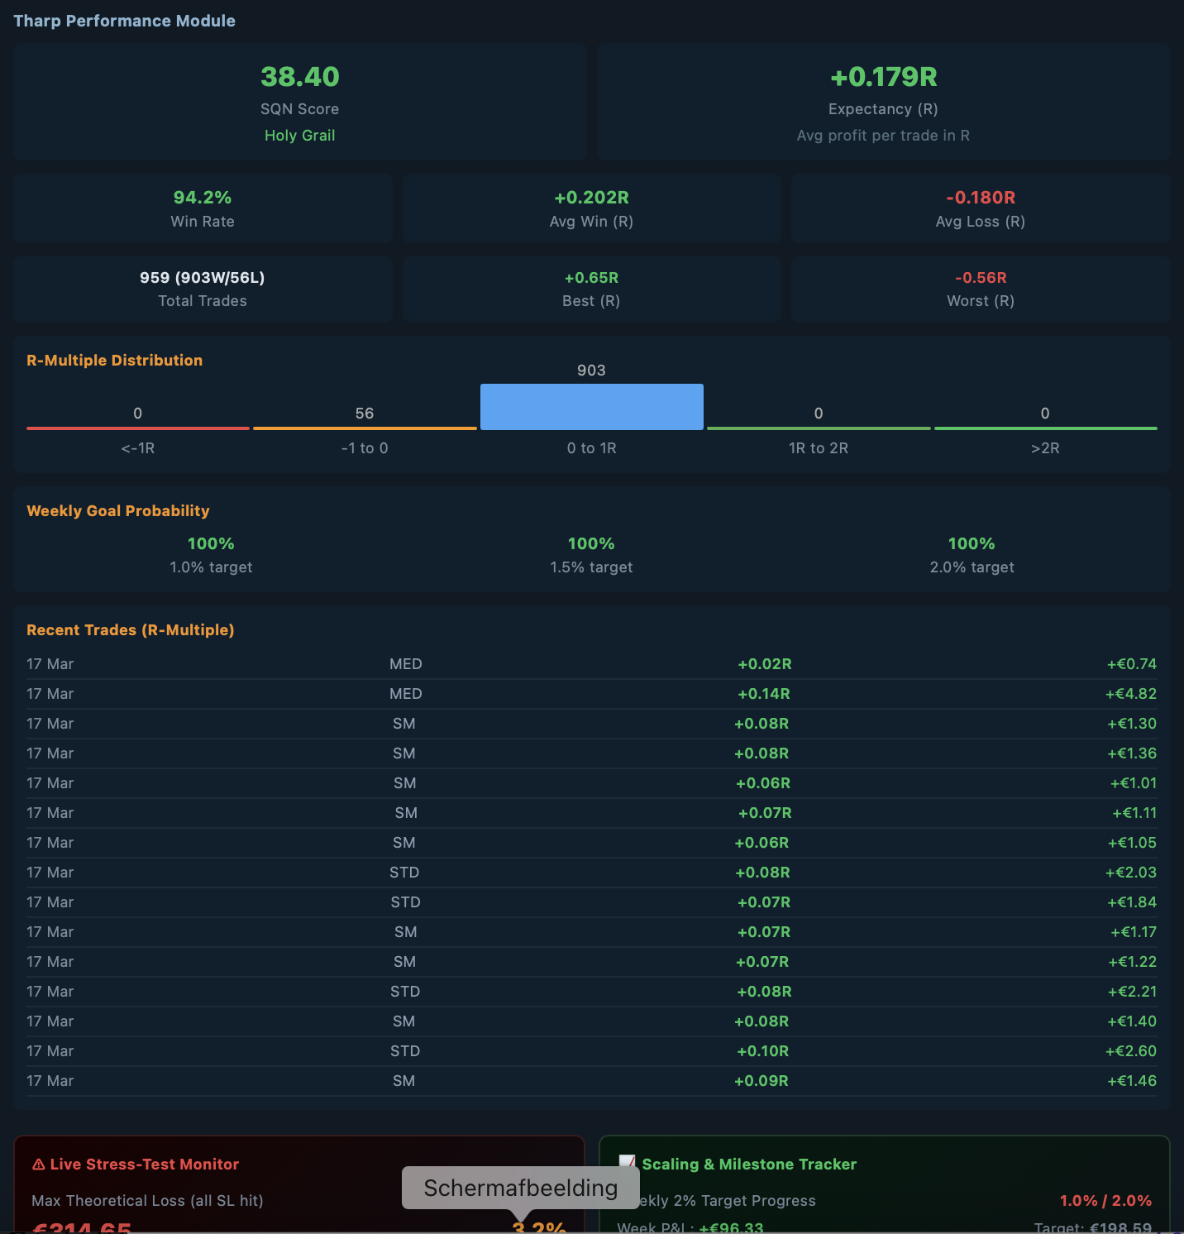
Task: Collapse the Recent Trades (R-Multiple) section
Action: pos(130,629)
